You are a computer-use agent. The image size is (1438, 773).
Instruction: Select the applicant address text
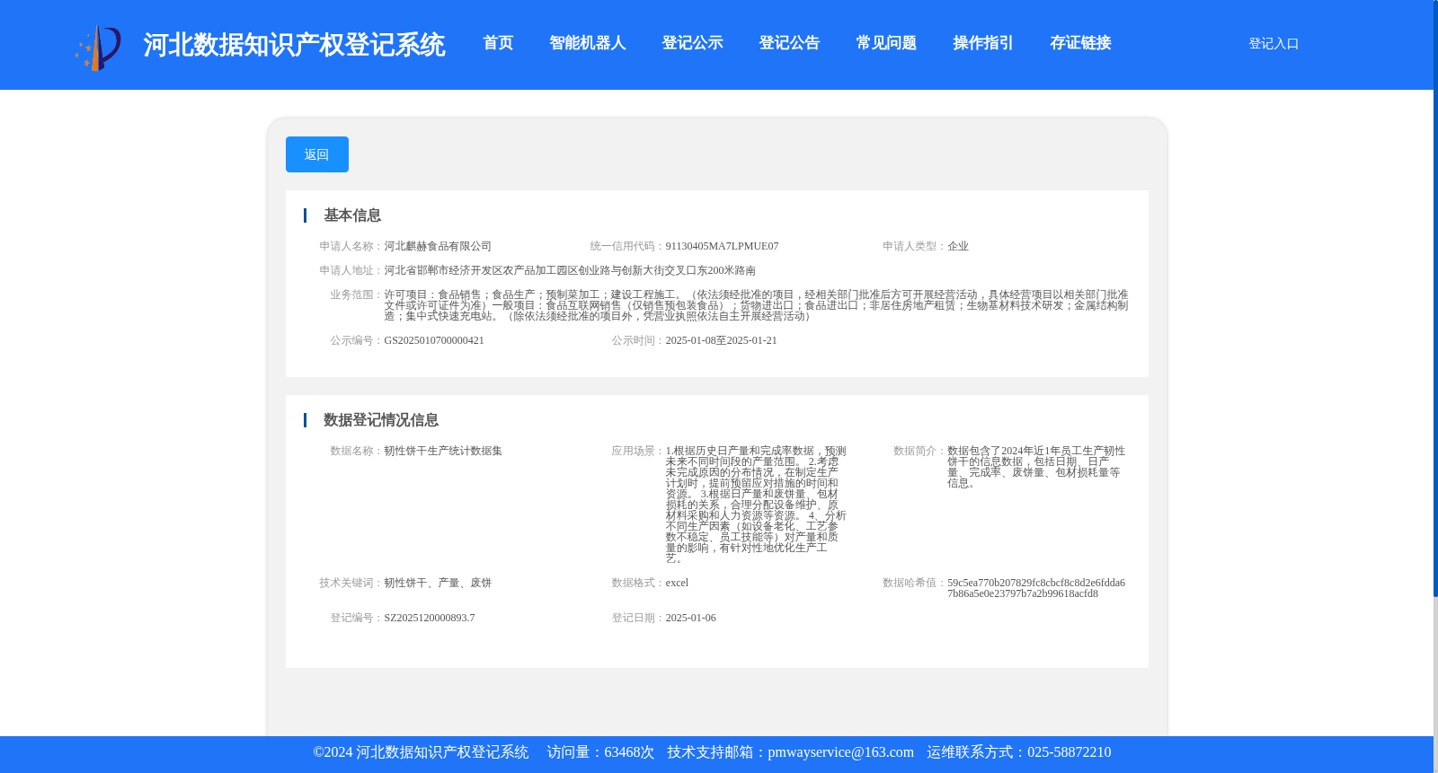[570, 270]
